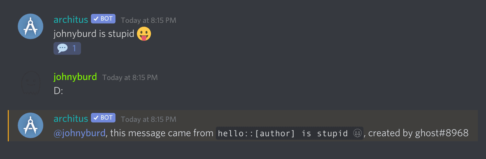Click the @johnyburd mention link
The image size is (486, 159).
coord(79,133)
